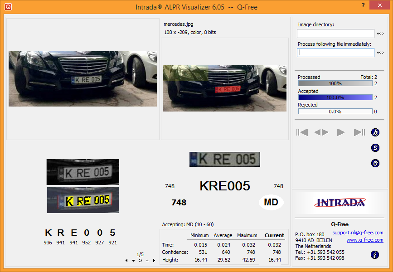Screen dimensions: 393x272
Task: Click the MD country oval badge
Action: point(271,202)
